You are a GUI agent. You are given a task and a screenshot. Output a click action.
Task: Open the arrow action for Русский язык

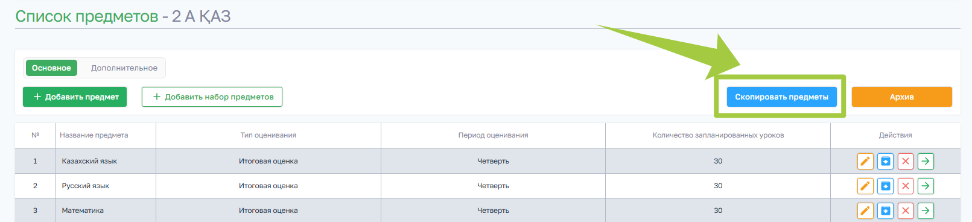pos(926,186)
